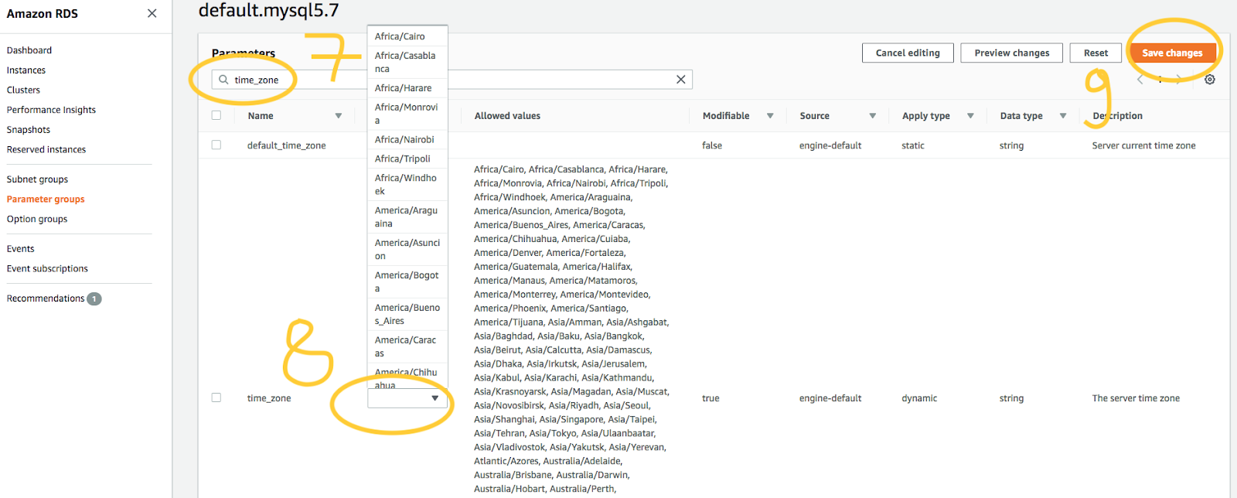
Task: Go to next page of parameters
Action: 1178,80
